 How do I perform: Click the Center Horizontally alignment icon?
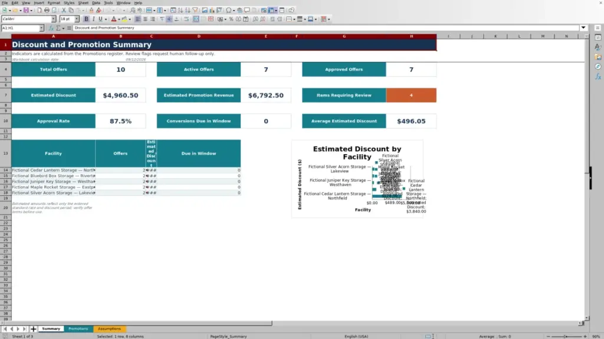point(145,19)
